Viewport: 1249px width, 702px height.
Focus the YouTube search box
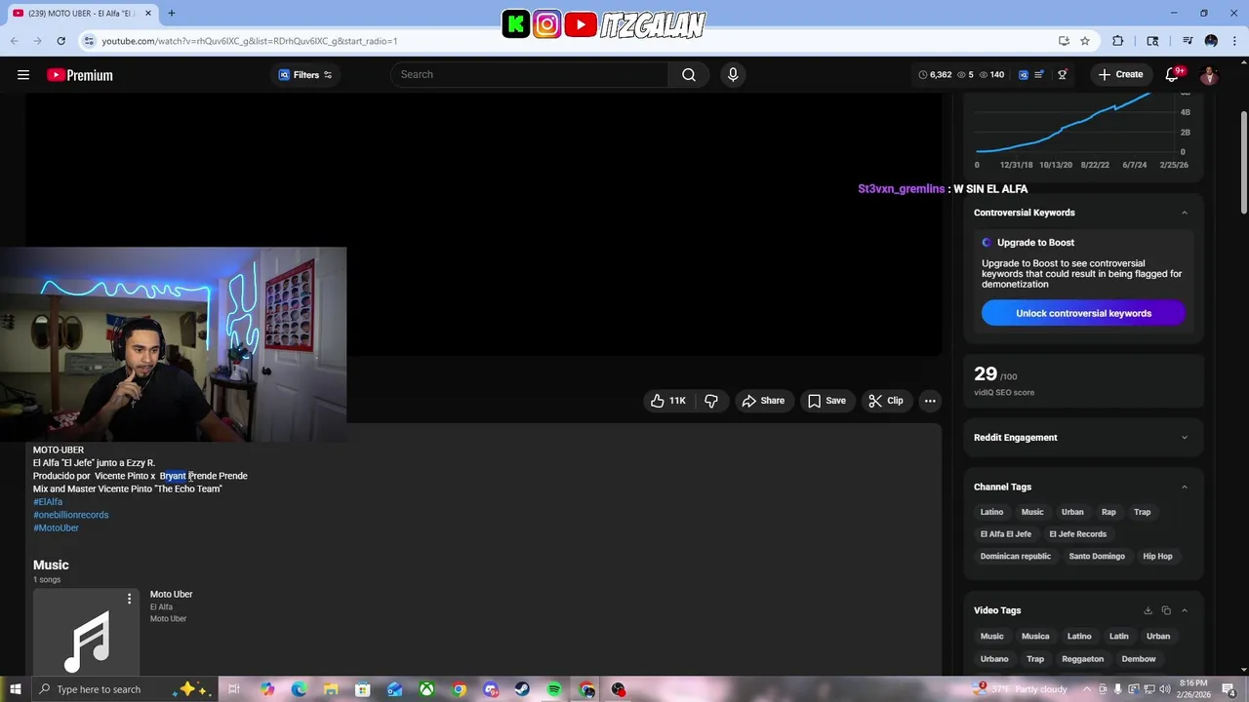[x=532, y=75]
